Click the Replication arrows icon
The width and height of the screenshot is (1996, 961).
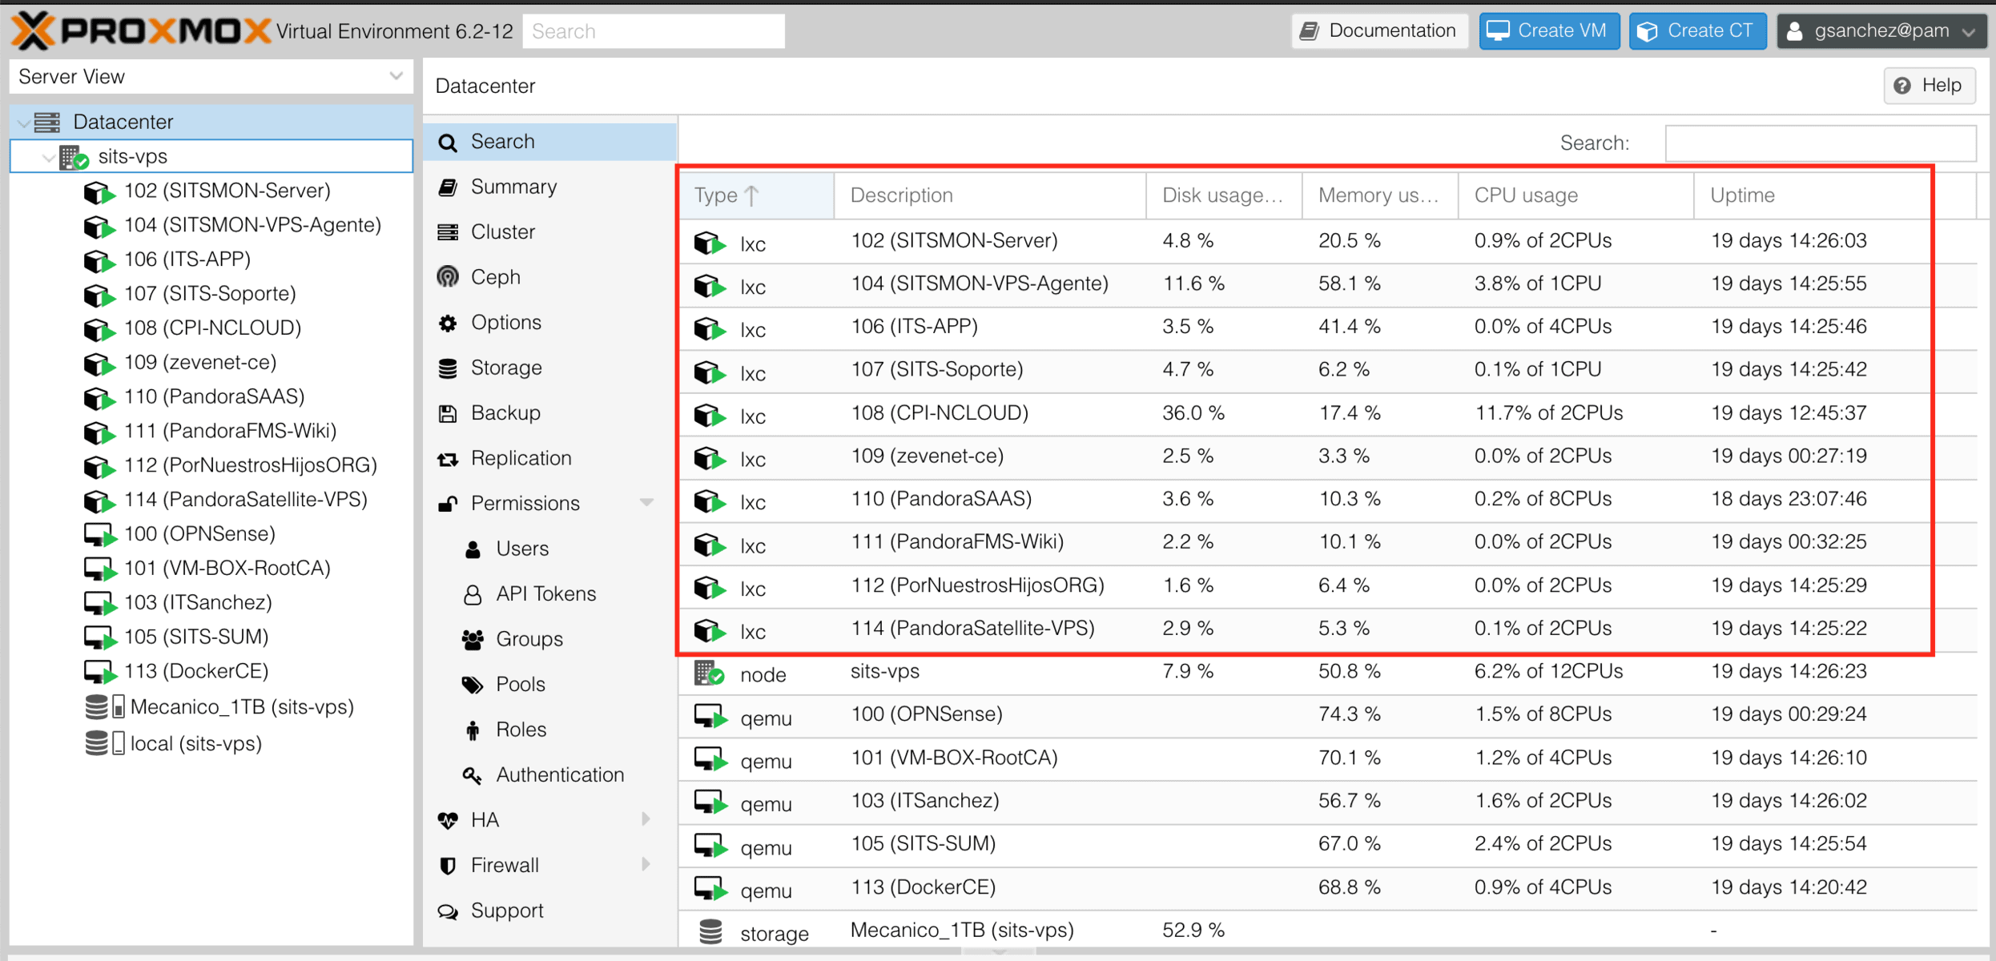click(448, 459)
